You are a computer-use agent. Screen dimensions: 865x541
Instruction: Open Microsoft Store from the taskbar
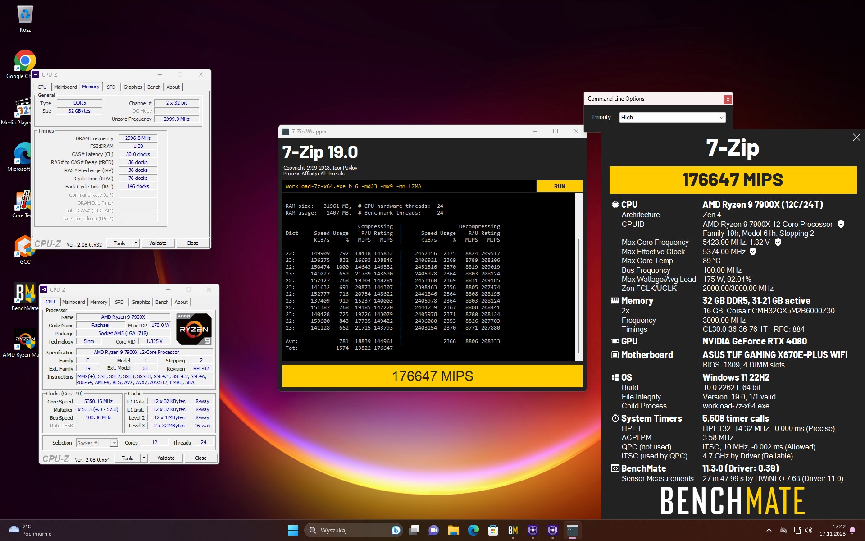coord(493,530)
